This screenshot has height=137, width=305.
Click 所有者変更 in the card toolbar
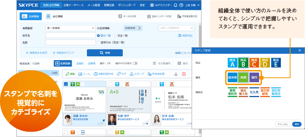coord(156,74)
